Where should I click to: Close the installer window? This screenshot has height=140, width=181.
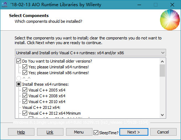click(x=172, y=5)
